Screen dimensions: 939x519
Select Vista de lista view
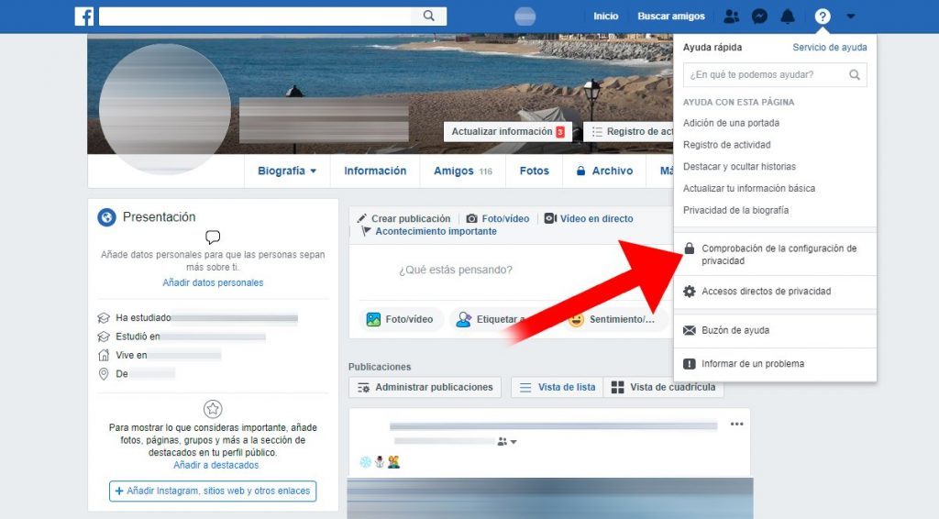(x=557, y=388)
